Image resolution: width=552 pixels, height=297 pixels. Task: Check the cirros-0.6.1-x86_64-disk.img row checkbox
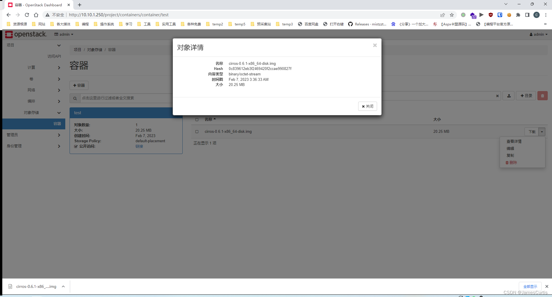[x=197, y=131]
